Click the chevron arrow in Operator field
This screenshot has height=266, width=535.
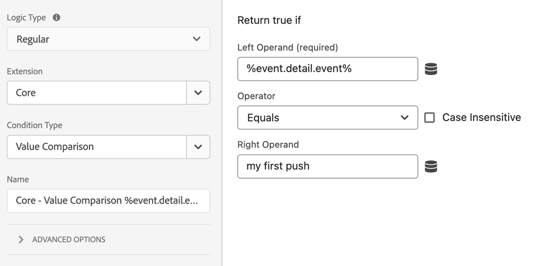coord(404,118)
